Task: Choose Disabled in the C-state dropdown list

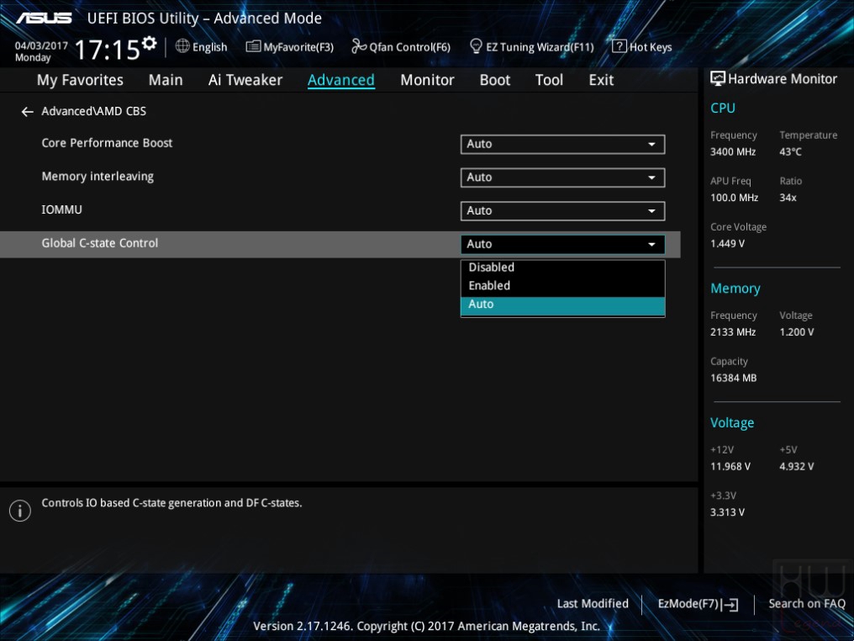Action: tap(562, 268)
